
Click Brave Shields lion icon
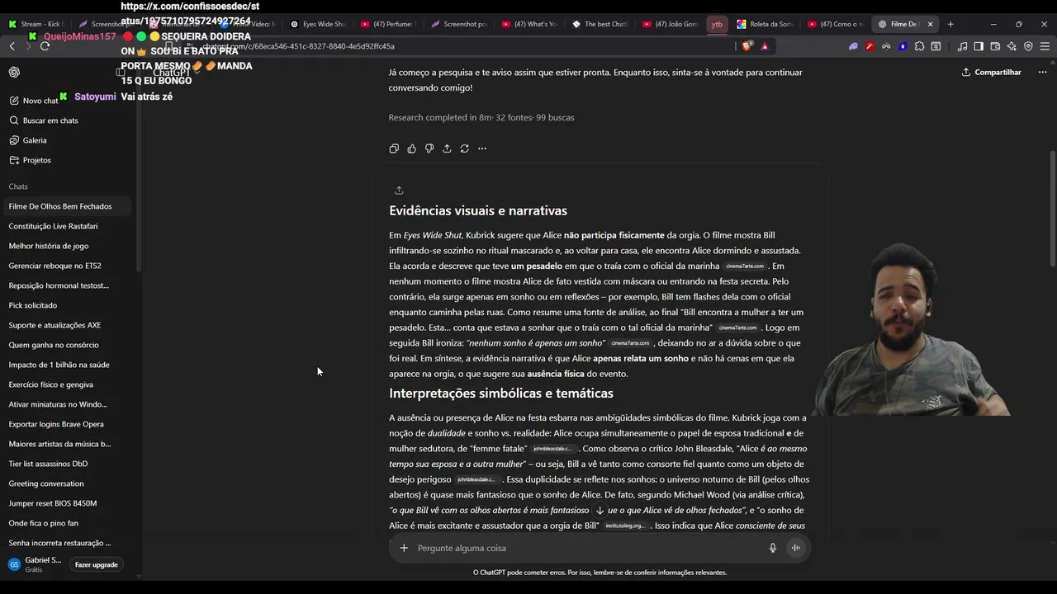(748, 46)
